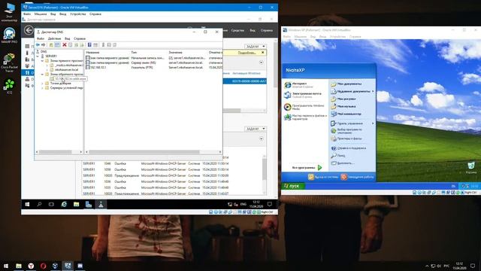This screenshot has width=481, height=271.
Task: Click the blue Help icon in DNS Manager toolbar
Action: 89,45
